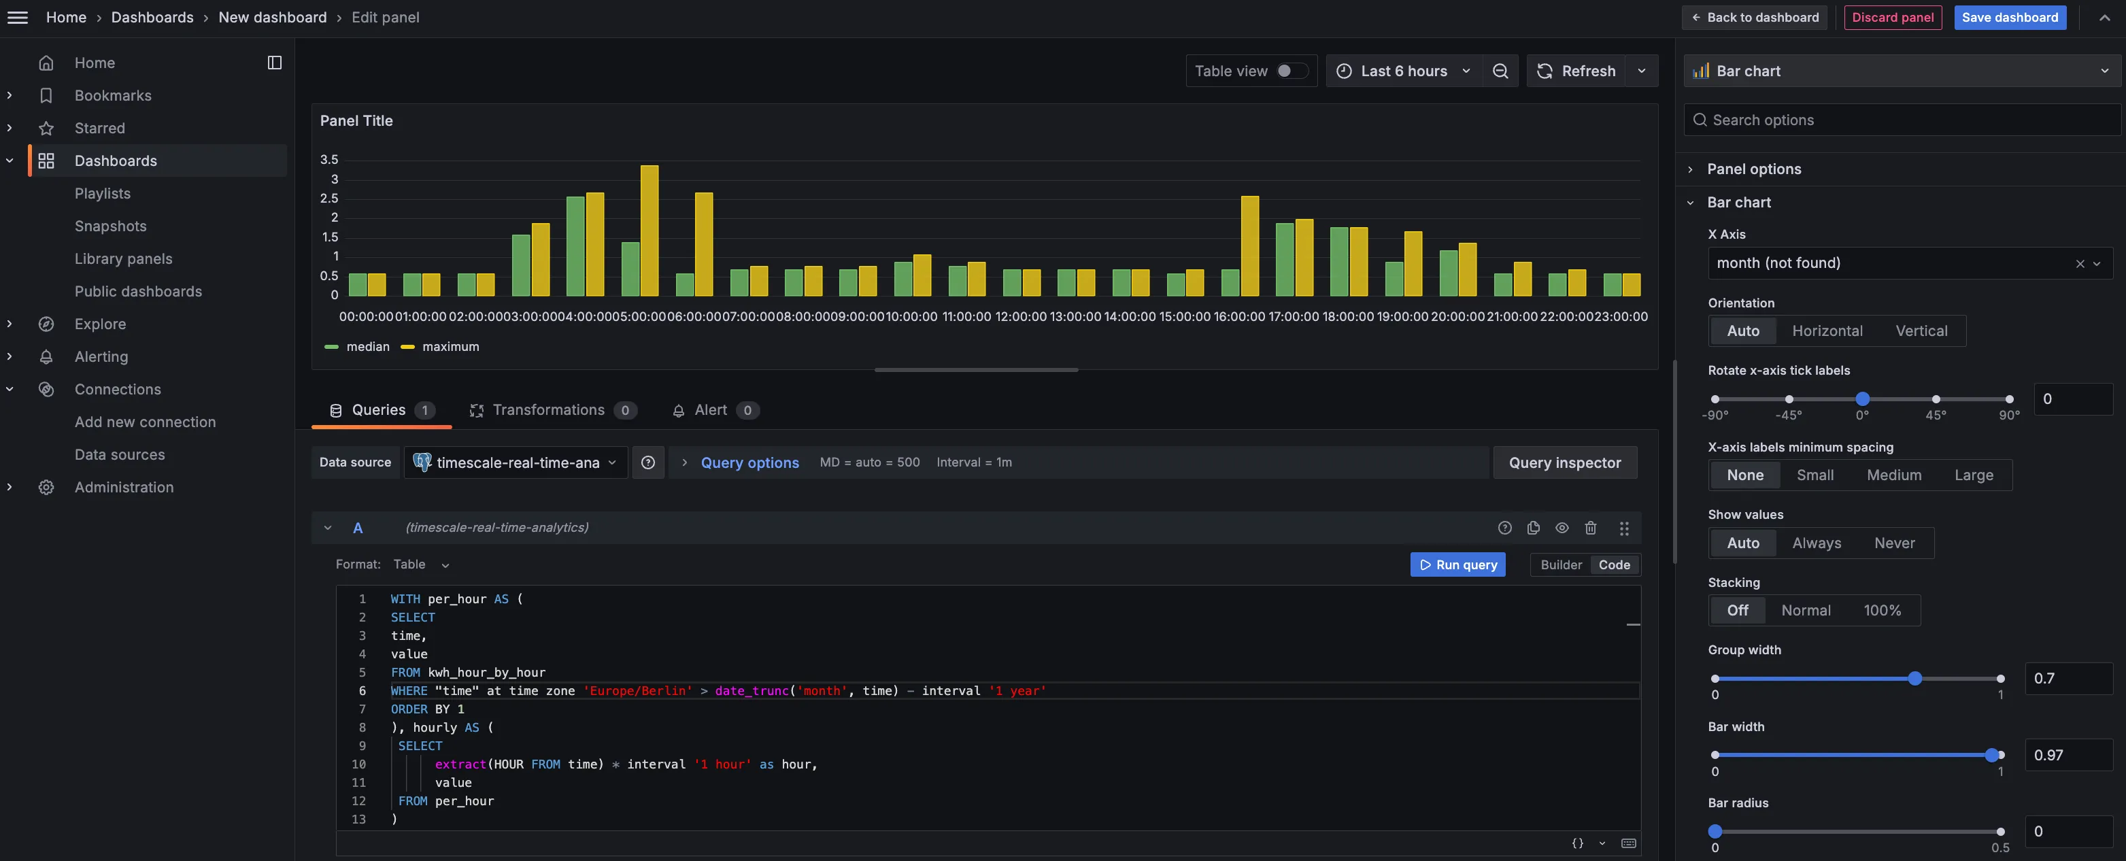Click the Bar width slider handle
The image size is (2126, 861).
pyautogui.click(x=1991, y=754)
